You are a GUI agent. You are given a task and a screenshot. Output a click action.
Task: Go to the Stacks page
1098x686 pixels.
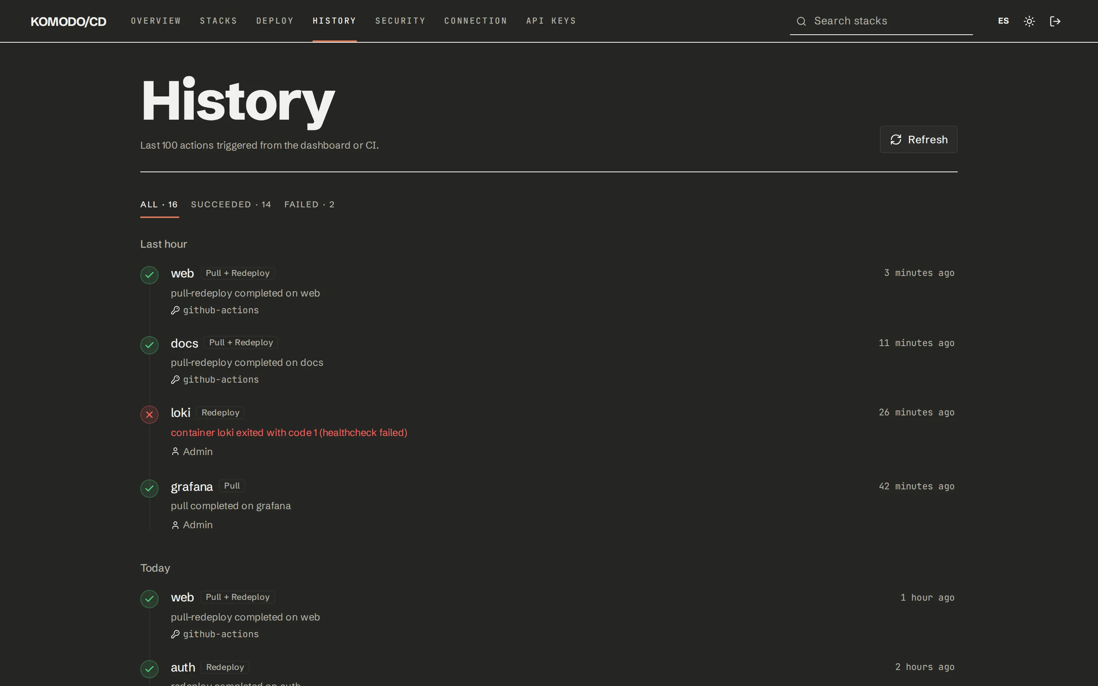219,21
